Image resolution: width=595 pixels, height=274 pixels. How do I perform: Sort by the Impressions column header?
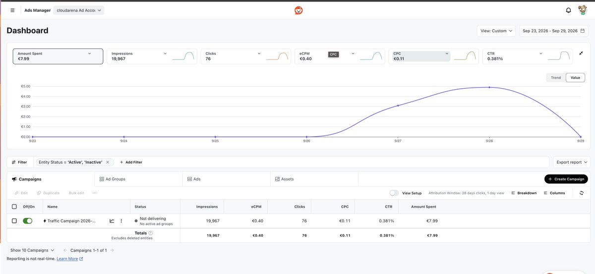pos(207,207)
